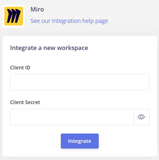Activate the empty Client ID text box
159x160 pixels.
pos(80,82)
